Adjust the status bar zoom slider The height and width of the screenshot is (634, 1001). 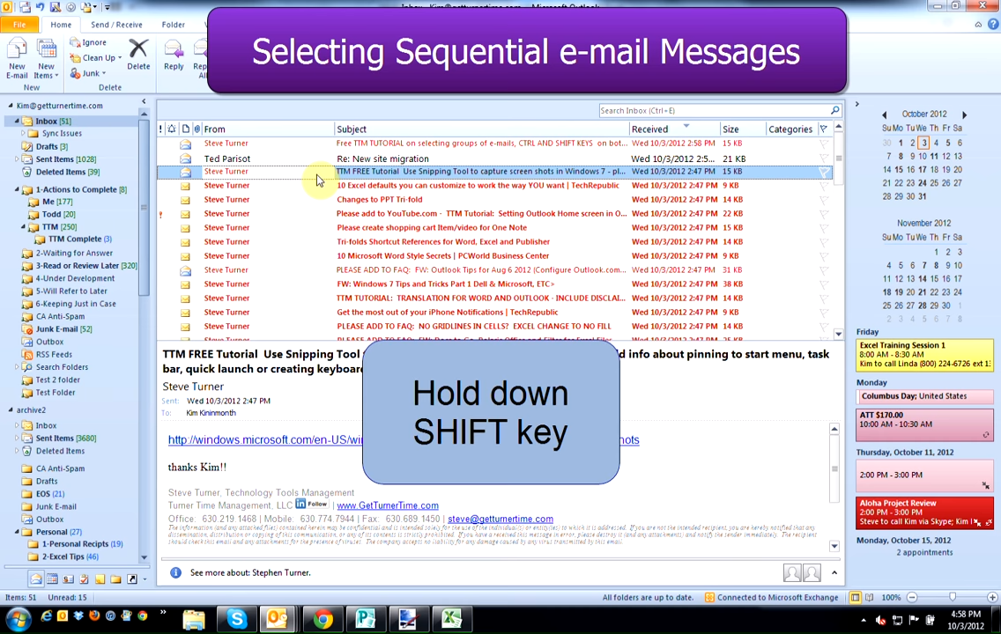point(953,598)
